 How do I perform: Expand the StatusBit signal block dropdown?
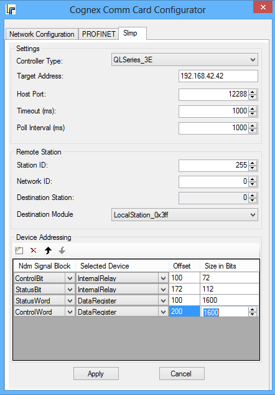pyautogui.click(x=70, y=290)
